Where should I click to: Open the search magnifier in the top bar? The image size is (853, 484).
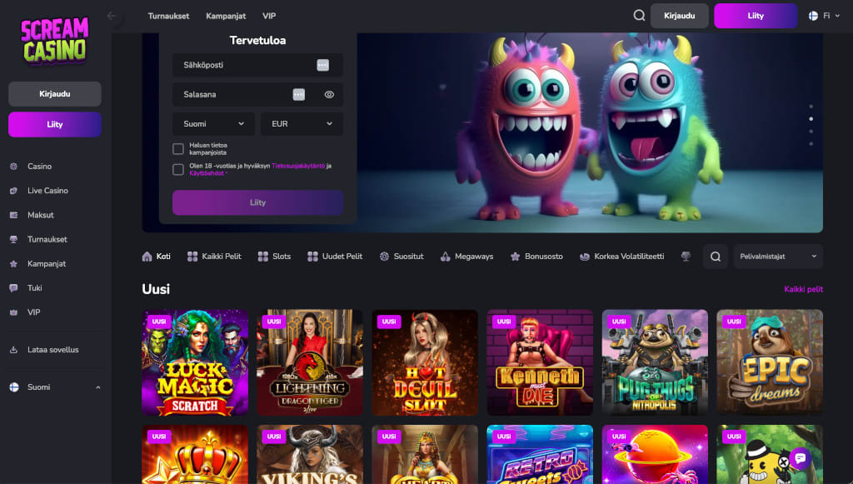click(x=639, y=15)
